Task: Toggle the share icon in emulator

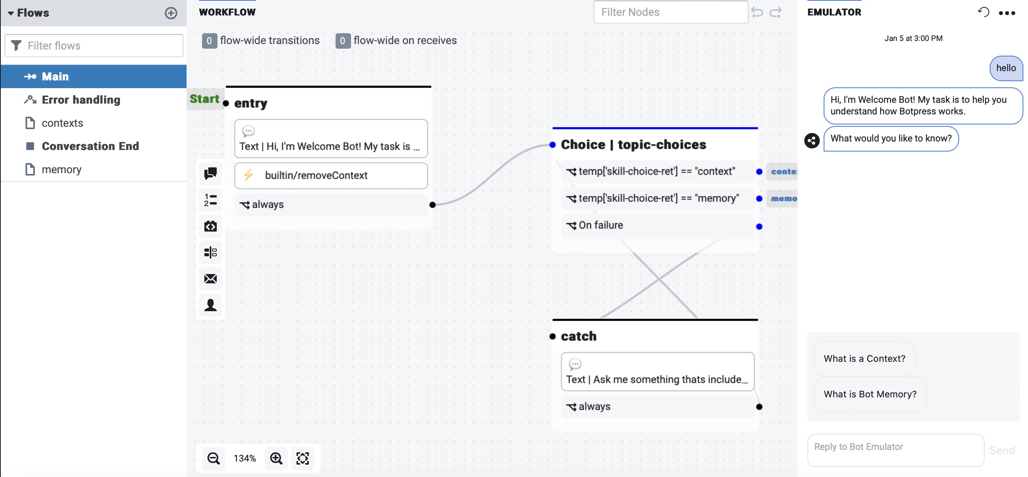Action: [811, 139]
